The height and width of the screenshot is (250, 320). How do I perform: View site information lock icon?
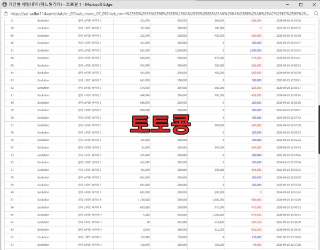click(6, 14)
